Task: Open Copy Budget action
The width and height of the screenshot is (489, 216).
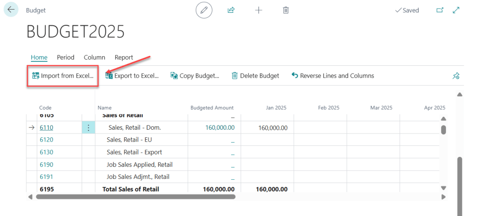Action: 195,76
